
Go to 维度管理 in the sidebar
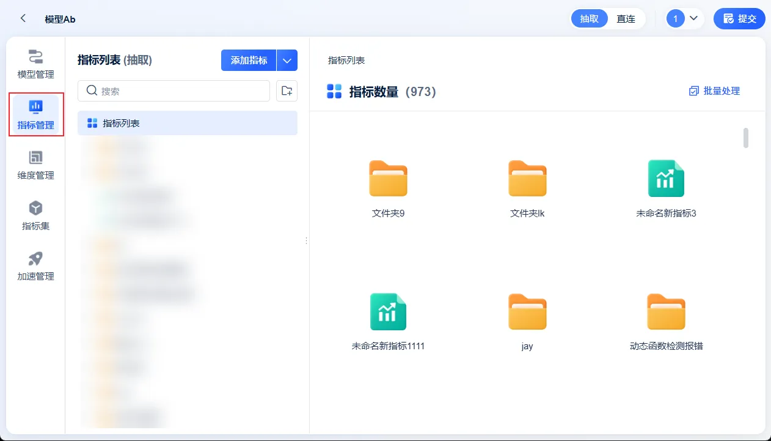tap(35, 165)
